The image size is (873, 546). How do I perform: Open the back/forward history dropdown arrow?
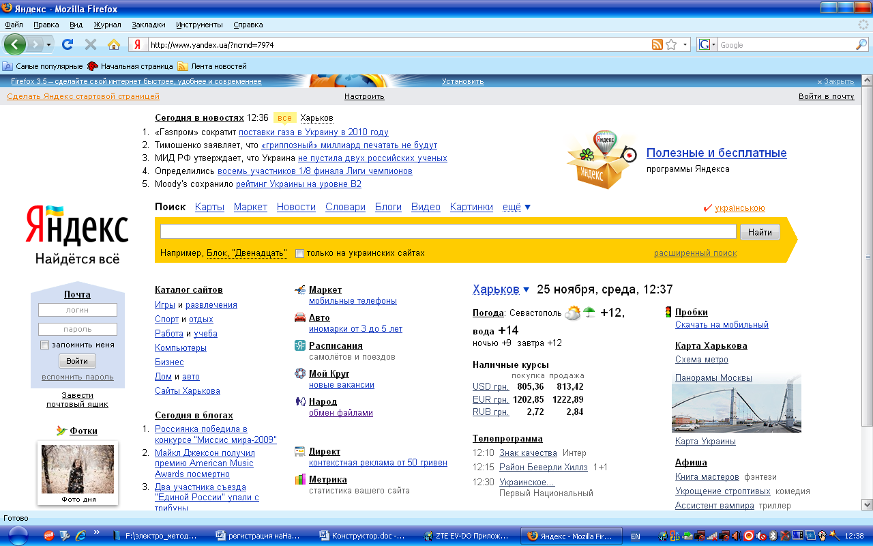point(48,44)
